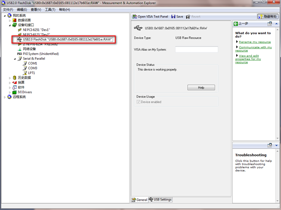Click the 软件 software icon
The height and width of the screenshot is (210, 281).
coord(15,87)
